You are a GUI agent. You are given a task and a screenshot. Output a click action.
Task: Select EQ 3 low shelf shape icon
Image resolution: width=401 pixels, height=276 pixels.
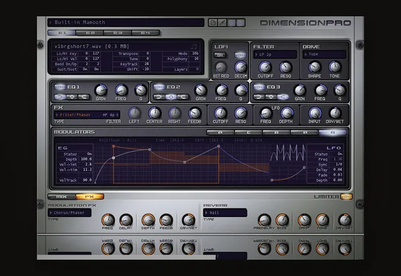click(259, 97)
